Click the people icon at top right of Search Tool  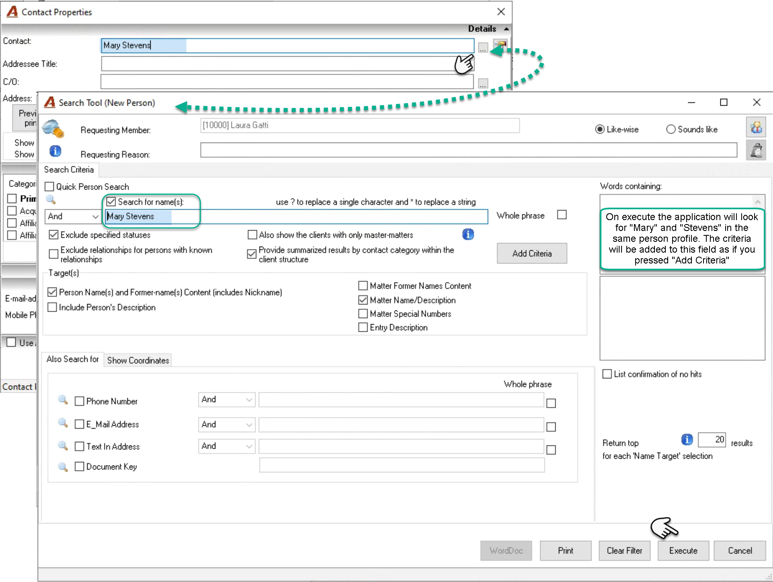coord(756,128)
